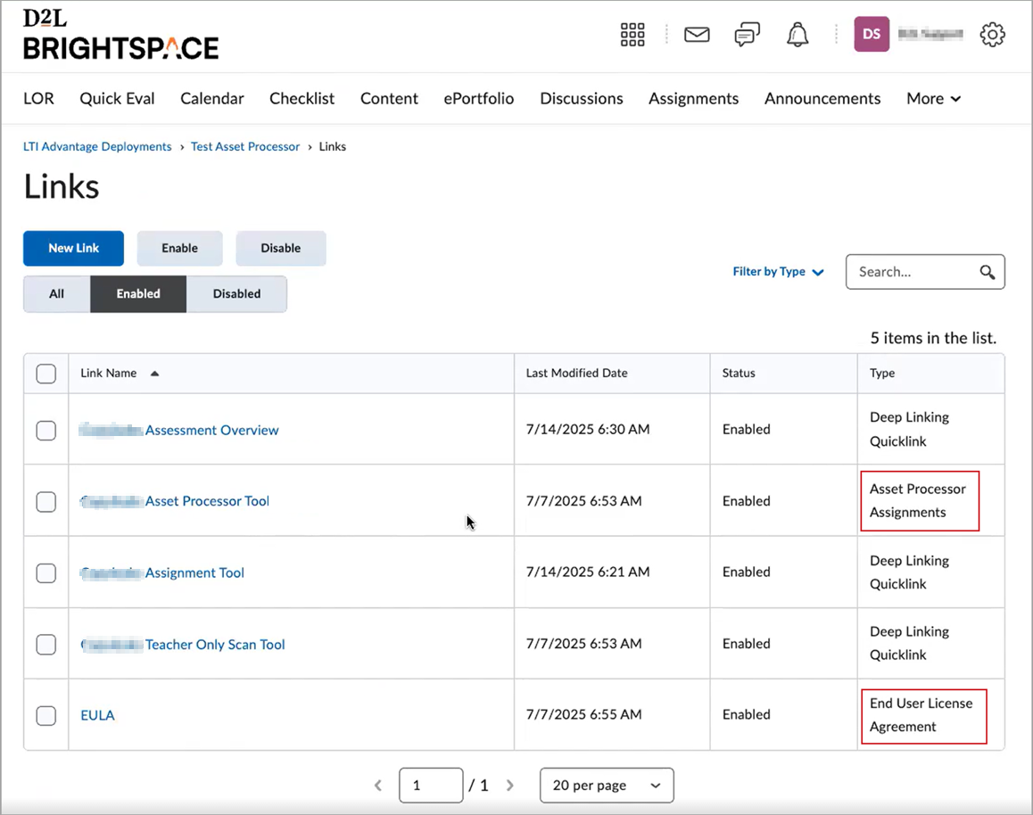Open the EULA link
The width and height of the screenshot is (1033, 815).
point(97,716)
